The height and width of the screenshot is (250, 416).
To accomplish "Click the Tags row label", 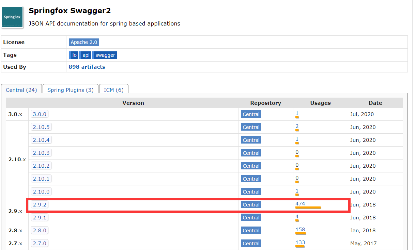I will coord(10,55).
